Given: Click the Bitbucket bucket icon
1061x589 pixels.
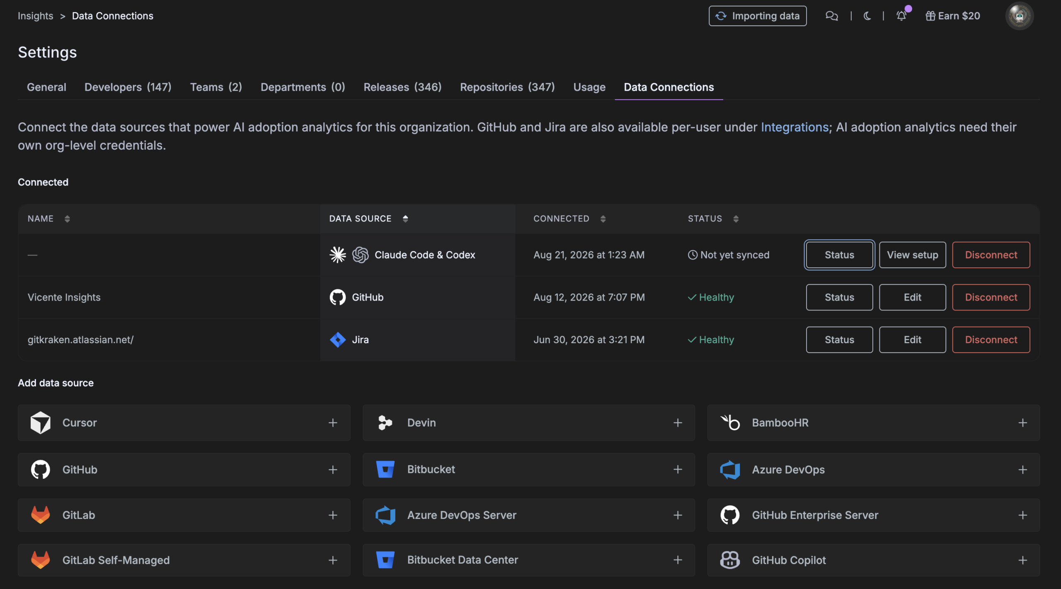Looking at the screenshot, I should pyautogui.click(x=385, y=469).
